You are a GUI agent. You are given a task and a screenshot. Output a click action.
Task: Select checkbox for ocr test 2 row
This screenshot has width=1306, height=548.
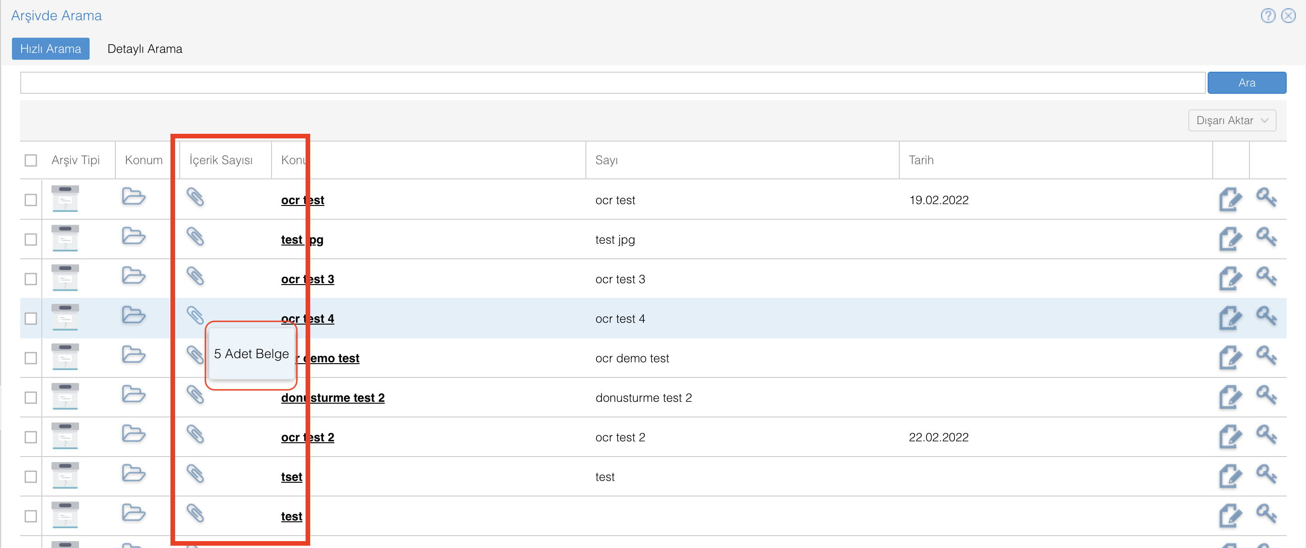(x=31, y=437)
